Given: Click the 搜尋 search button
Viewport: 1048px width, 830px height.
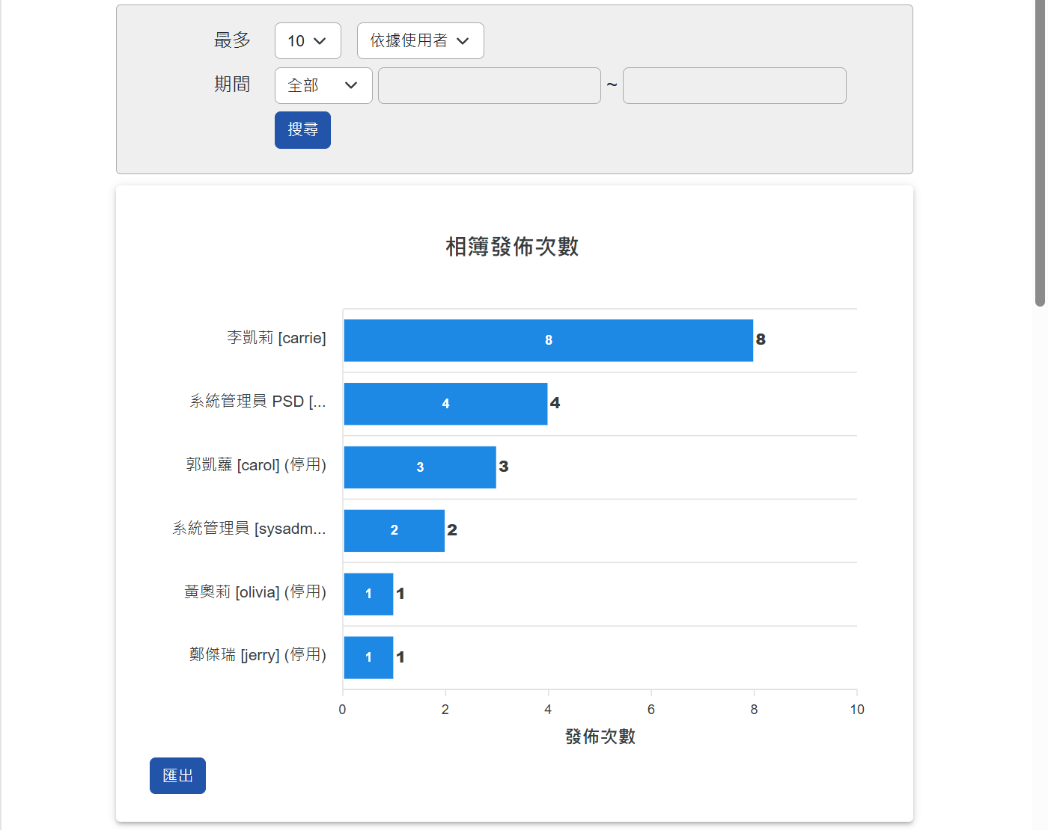Looking at the screenshot, I should 302,130.
